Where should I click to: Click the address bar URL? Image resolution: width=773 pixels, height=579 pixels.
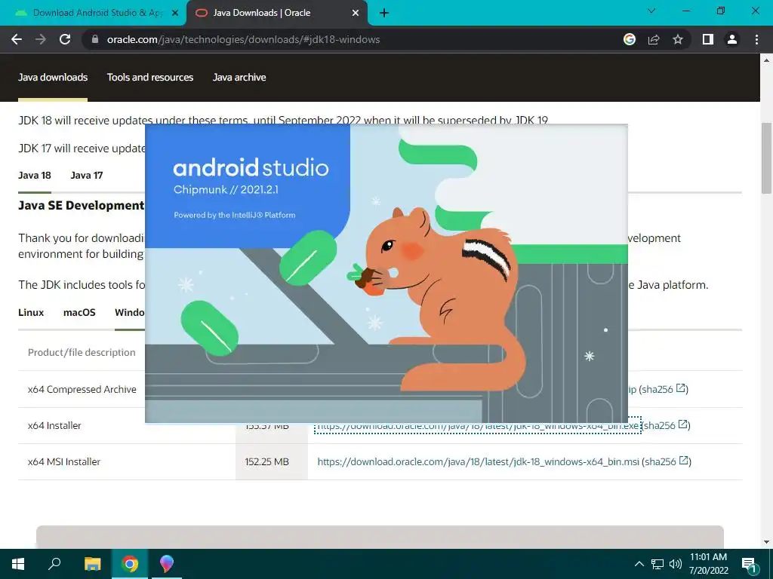[243, 39]
